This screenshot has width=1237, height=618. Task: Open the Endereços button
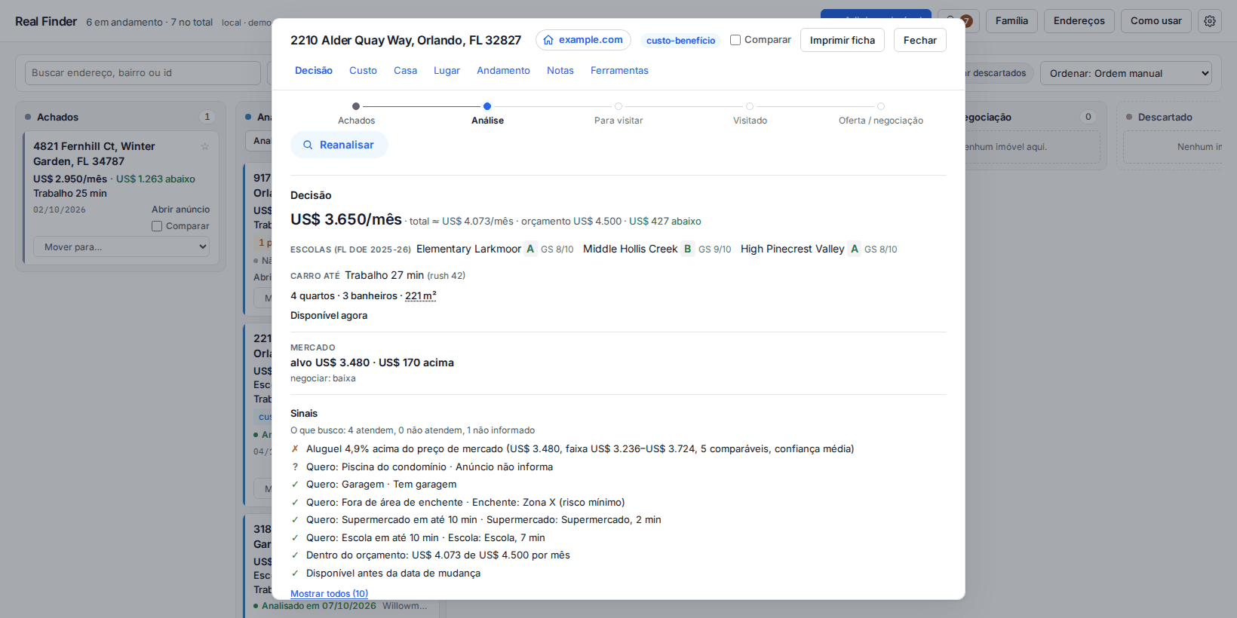coord(1079,21)
